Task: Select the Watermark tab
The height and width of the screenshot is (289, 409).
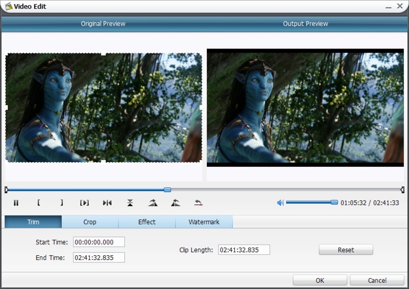Action: (x=204, y=222)
